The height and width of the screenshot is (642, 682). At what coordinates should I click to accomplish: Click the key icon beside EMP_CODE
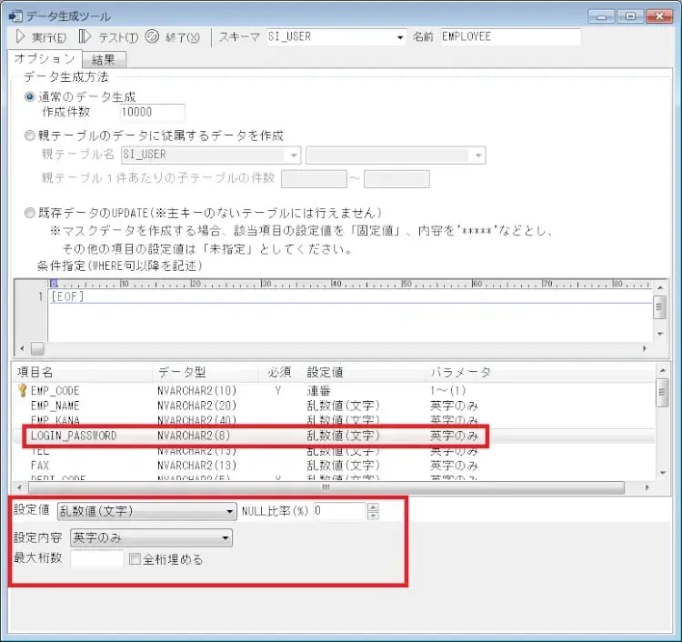(22, 390)
